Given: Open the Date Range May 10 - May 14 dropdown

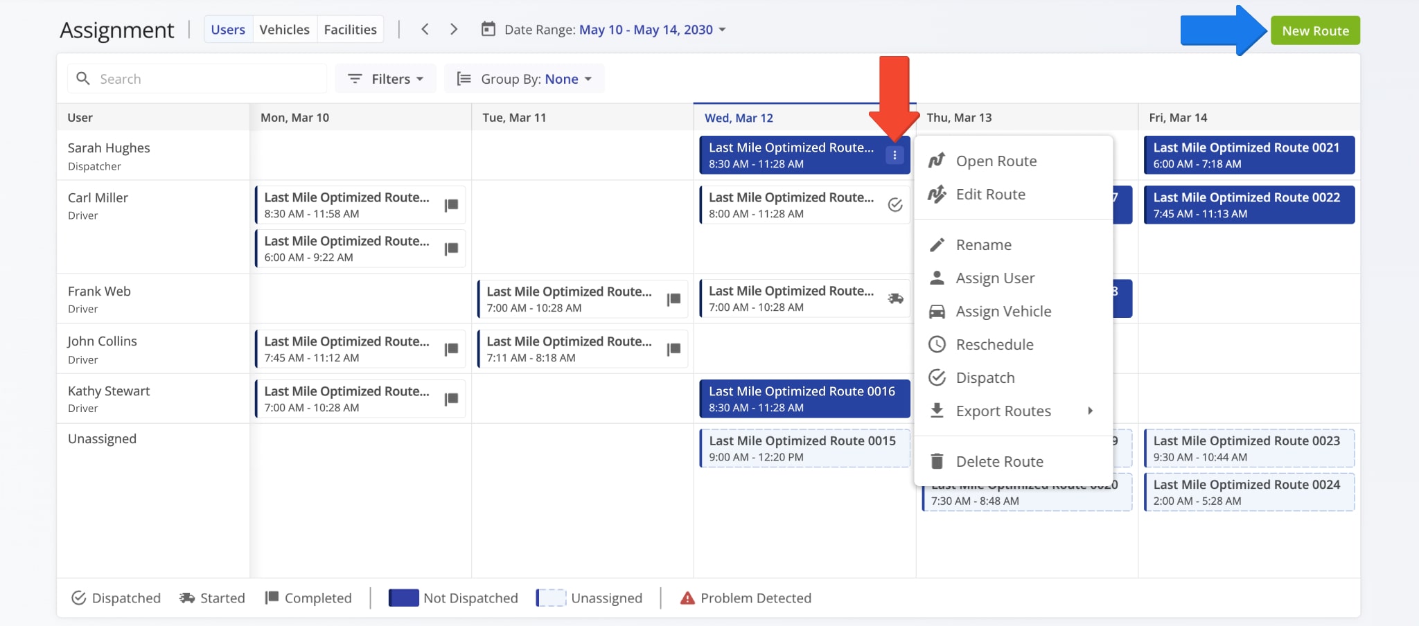Looking at the screenshot, I should click(x=652, y=29).
